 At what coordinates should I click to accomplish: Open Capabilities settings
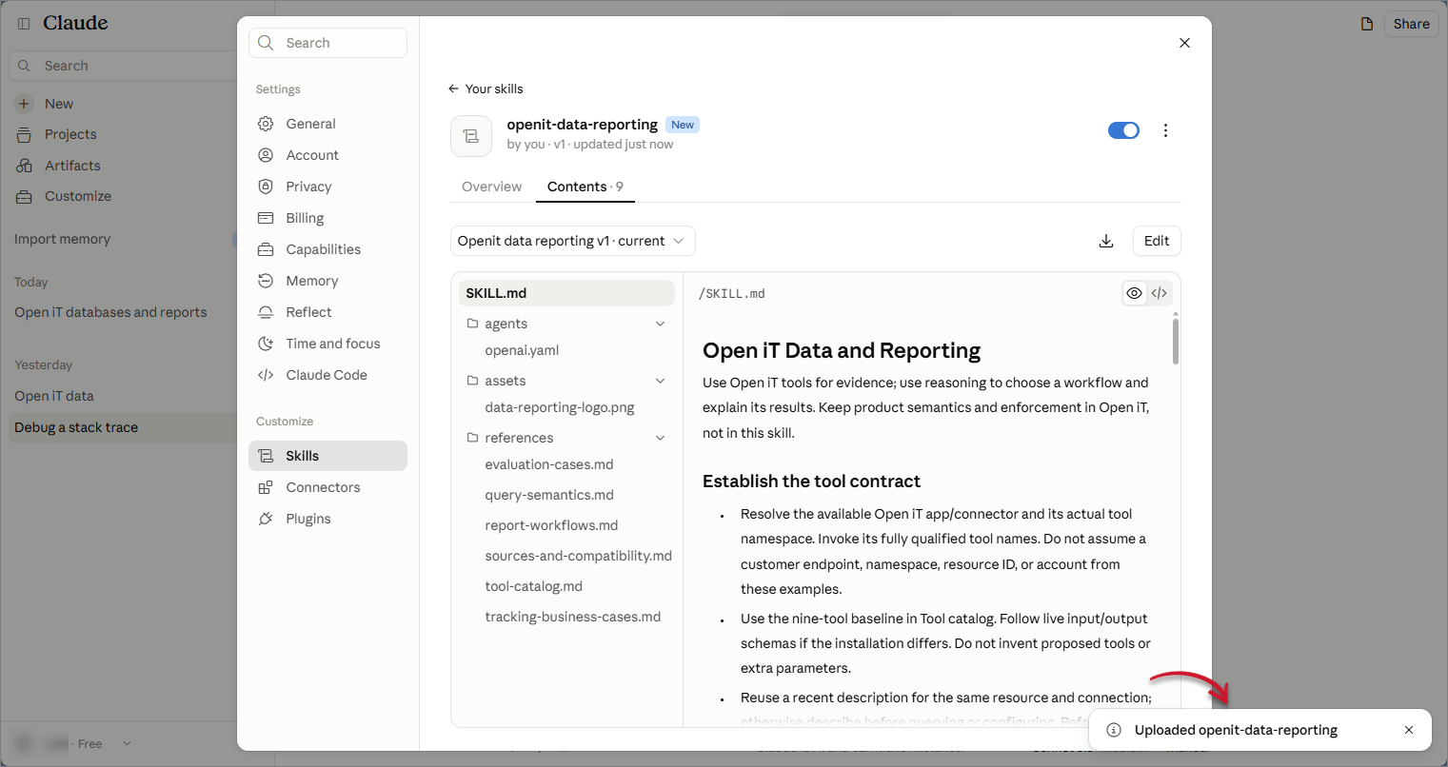[x=327, y=249]
